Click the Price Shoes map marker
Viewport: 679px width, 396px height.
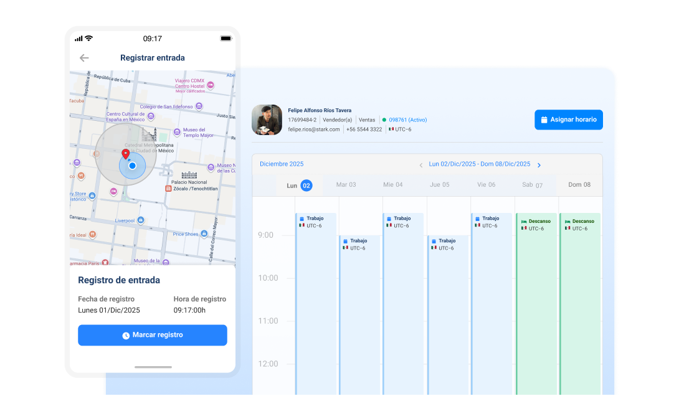[205, 234]
